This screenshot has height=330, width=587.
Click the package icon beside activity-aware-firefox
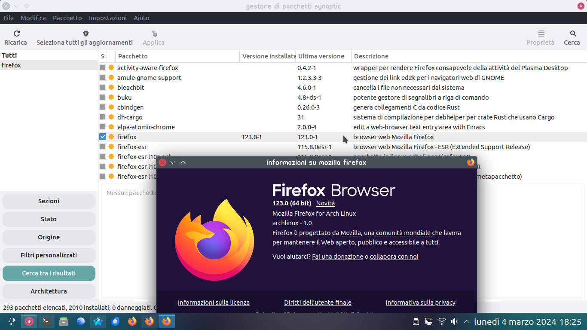coord(111,68)
